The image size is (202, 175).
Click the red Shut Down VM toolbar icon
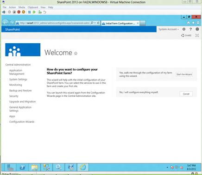point(19,12)
